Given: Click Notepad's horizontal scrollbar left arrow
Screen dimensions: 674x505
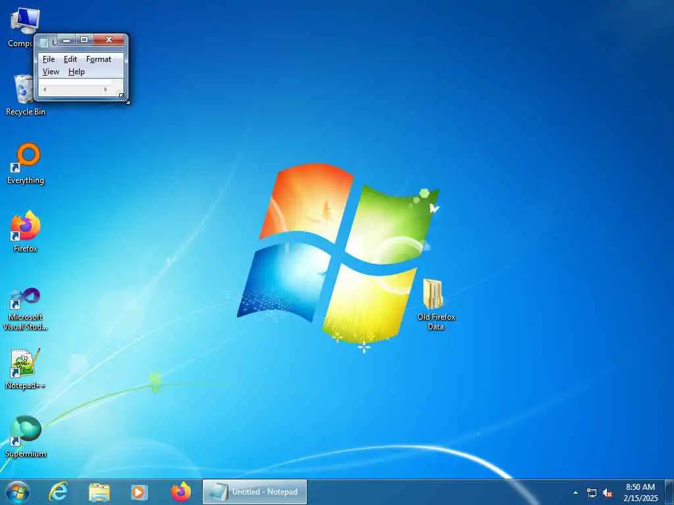Looking at the screenshot, I should [45, 89].
